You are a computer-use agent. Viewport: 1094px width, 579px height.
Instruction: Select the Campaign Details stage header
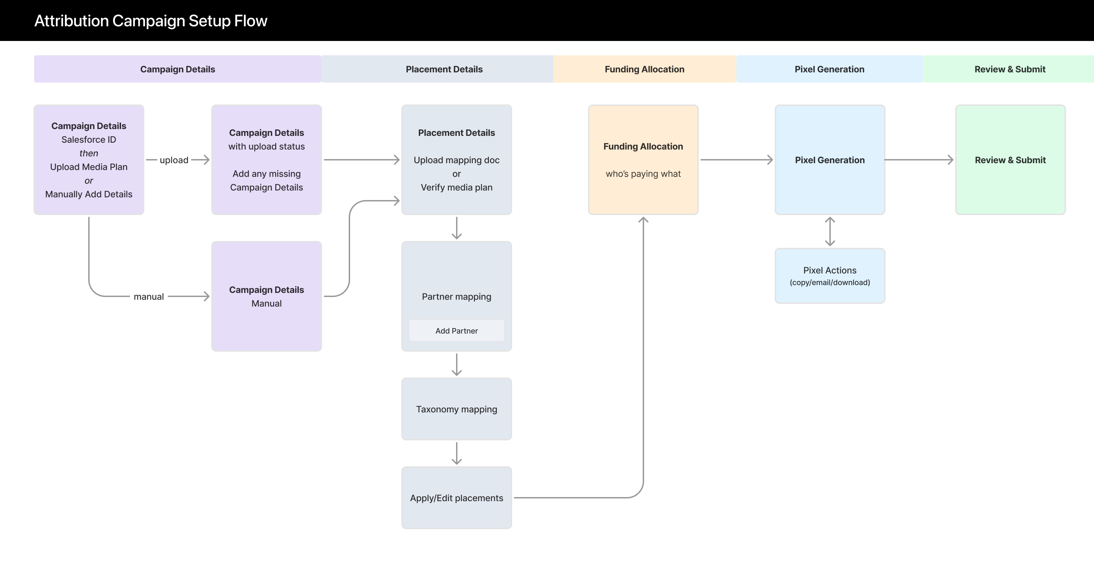[x=177, y=69]
